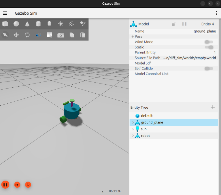Click the ground_plane name value

click(x=205, y=31)
